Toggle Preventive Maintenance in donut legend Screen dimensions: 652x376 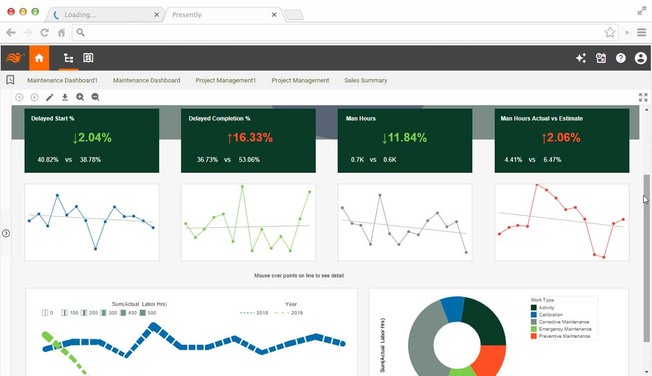(563, 336)
